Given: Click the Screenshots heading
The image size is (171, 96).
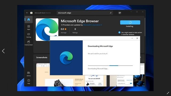Looking at the screenshot, I should tap(42, 57).
